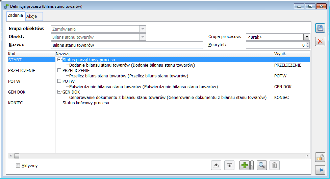This screenshot has width=330, height=179.
Task: Click the POTW result in the Wynik column
Action: click(x=280, y=76)
